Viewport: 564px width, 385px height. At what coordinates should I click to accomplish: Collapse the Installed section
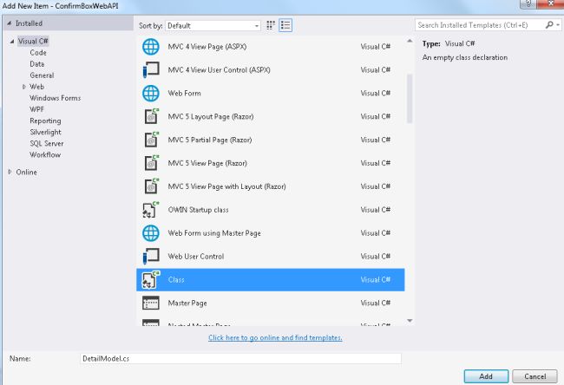[10, 23]
